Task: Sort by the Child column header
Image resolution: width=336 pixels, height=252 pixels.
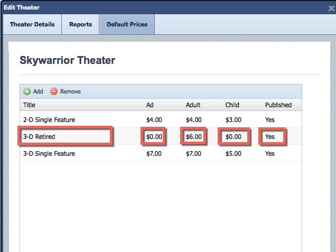Action: tap(232, 105)
